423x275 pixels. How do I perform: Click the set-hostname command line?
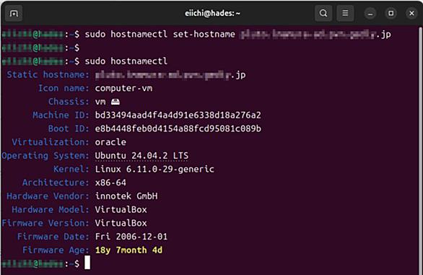pos(196,35)
